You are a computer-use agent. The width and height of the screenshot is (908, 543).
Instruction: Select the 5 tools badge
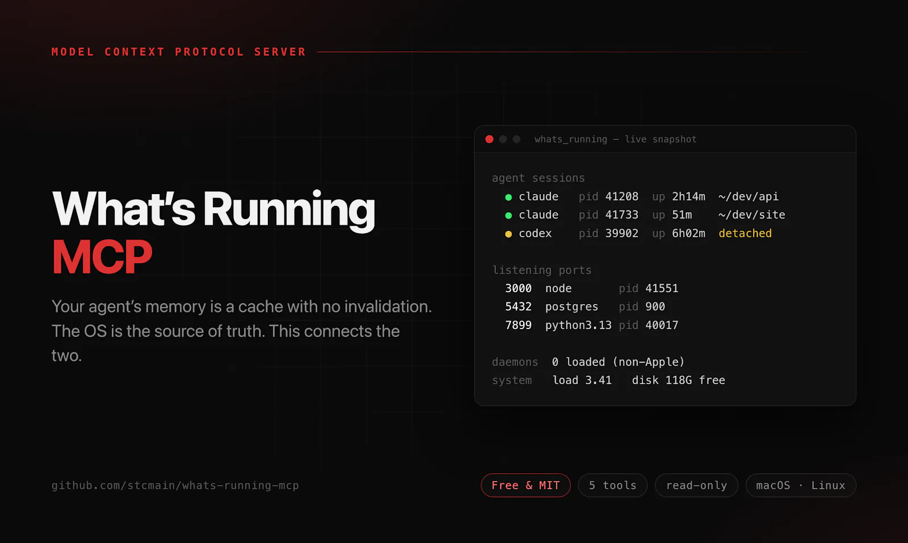pyautogui.click(x=613, y=485)
